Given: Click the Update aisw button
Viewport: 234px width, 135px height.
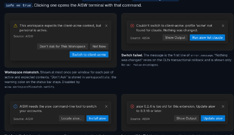Looking at the screenshot, I should tap(213, 119).
